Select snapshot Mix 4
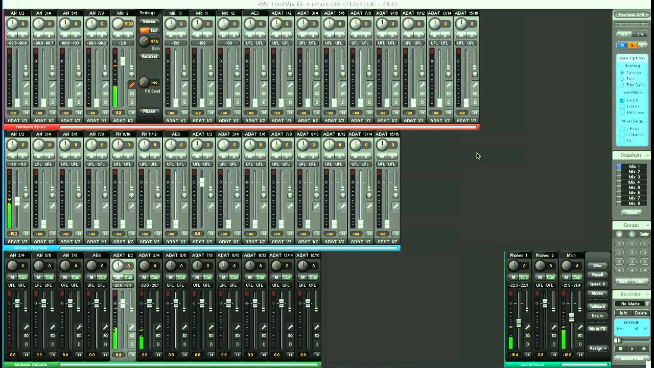 click(x=634, y=182)
